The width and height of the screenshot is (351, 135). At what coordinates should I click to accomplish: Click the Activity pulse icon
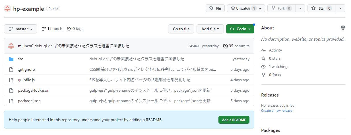(x=263, y=50)
